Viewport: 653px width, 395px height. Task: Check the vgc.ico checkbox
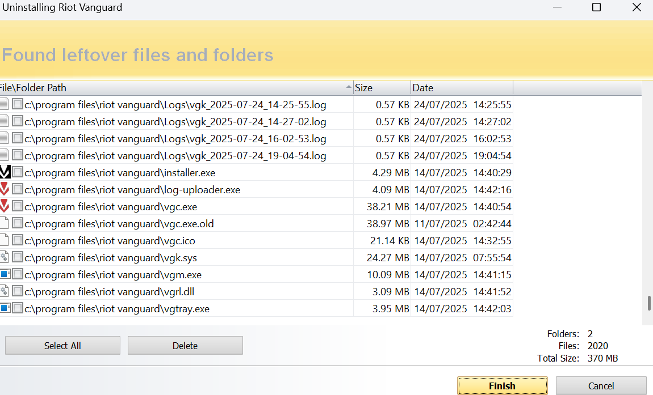coord(18,240)
